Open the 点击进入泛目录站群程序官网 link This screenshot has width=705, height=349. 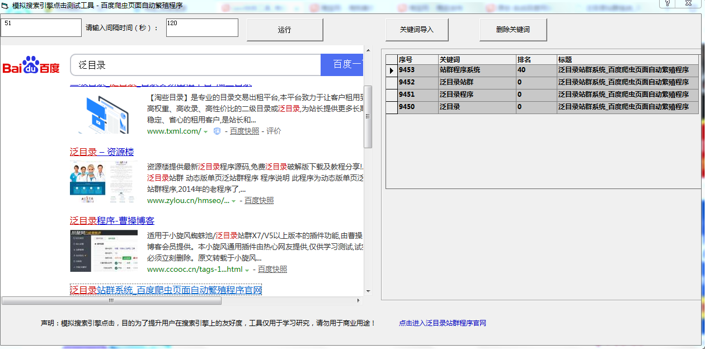coord(443,323)
